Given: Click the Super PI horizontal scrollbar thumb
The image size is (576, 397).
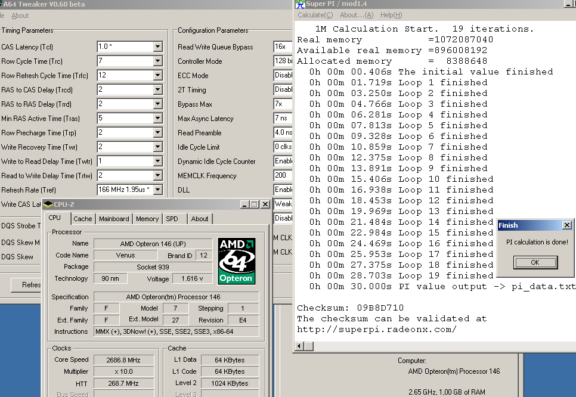Looking at the screenshot, I should [309, 346].
